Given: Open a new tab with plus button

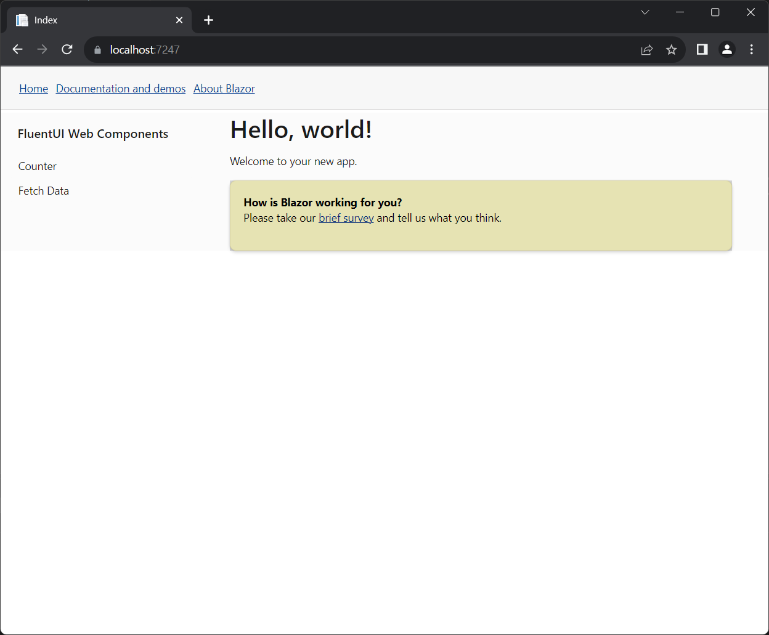Looking at the screenshot, I should [209, 20].
